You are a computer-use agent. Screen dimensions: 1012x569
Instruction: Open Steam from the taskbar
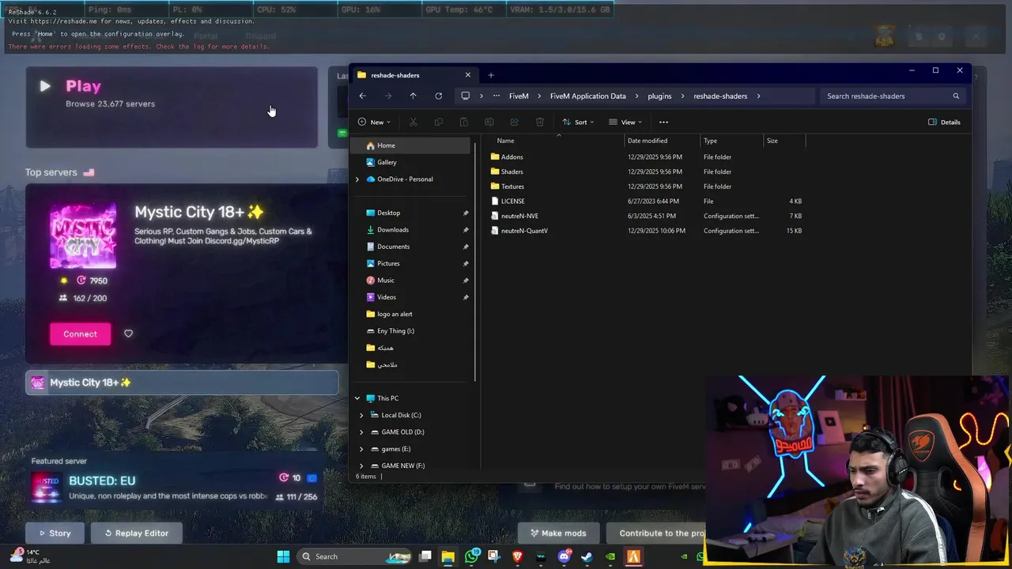(587, 556)
